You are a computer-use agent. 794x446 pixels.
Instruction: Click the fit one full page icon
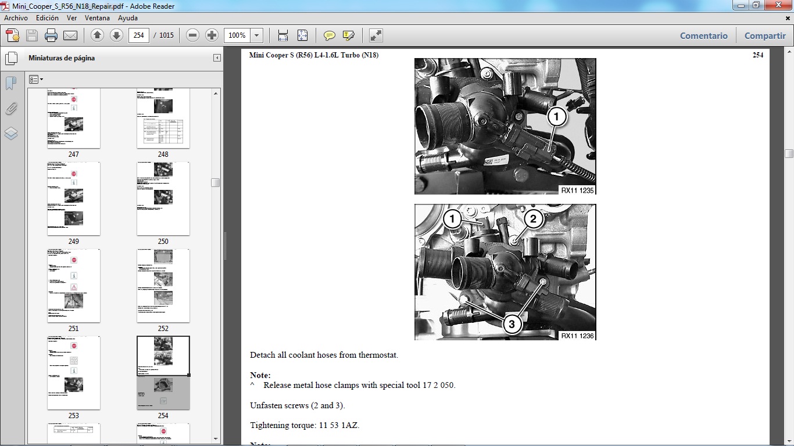click(302, 35)
